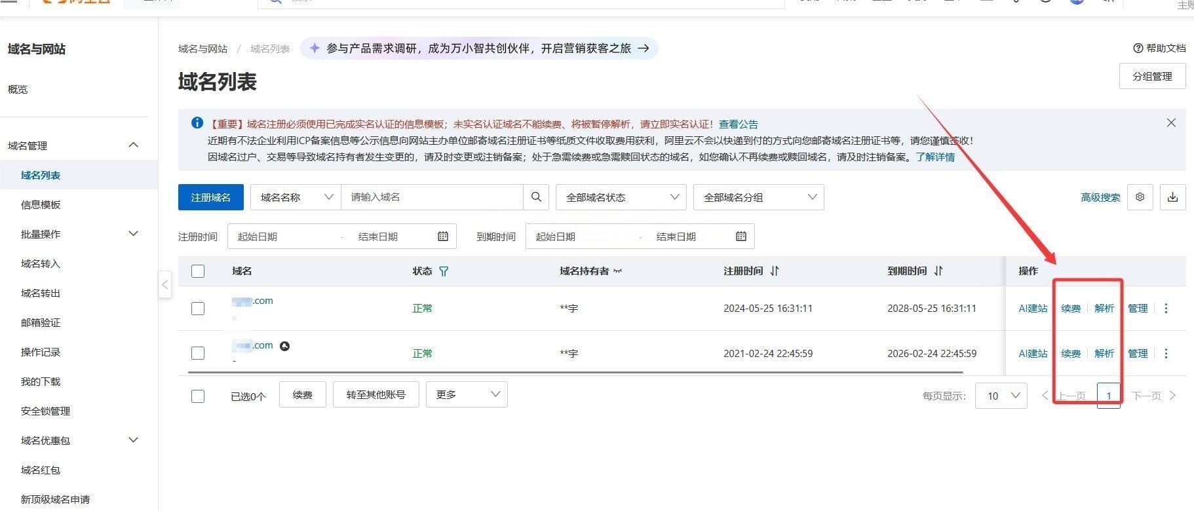The height and width of the screenshot is (511, 1194).
Task: Click the info icon in notice banner
Action: [197, 123]
